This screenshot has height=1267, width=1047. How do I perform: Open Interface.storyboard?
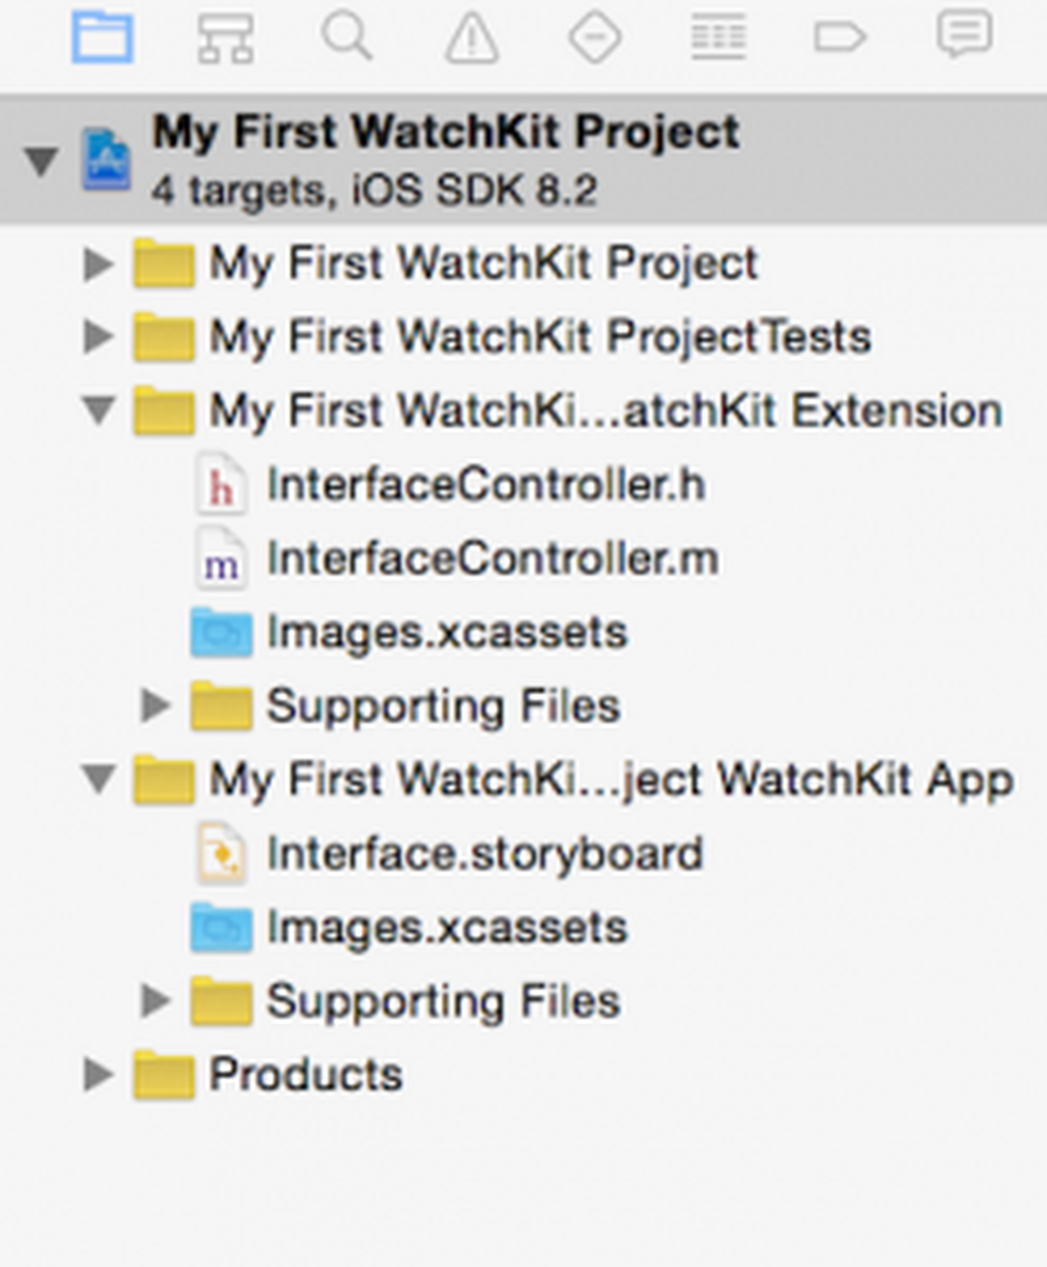point(448,853)
